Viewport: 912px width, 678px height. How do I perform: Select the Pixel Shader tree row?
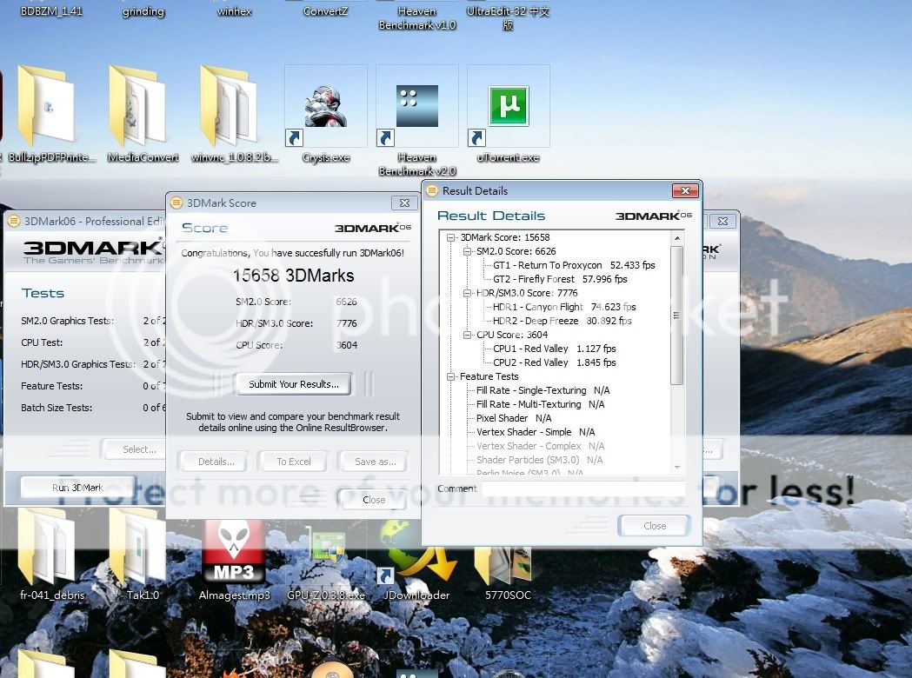tap(514, 419)
